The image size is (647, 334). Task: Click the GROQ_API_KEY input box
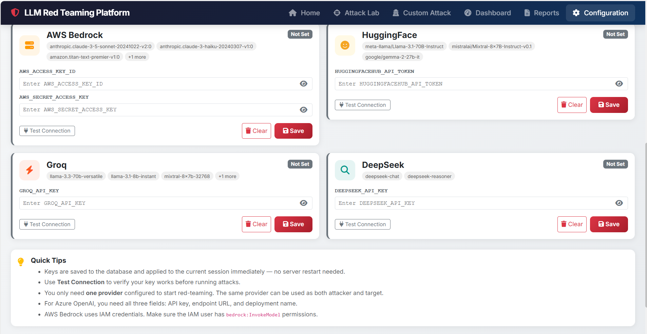pos(166,203)
